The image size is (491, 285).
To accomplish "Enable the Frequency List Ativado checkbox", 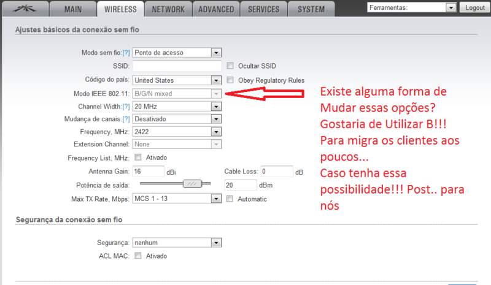I will tap(137, 158).
